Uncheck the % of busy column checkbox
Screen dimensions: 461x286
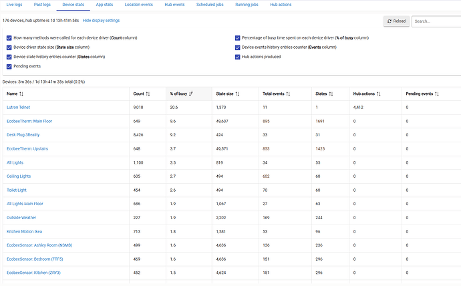[x=237, y=38]
